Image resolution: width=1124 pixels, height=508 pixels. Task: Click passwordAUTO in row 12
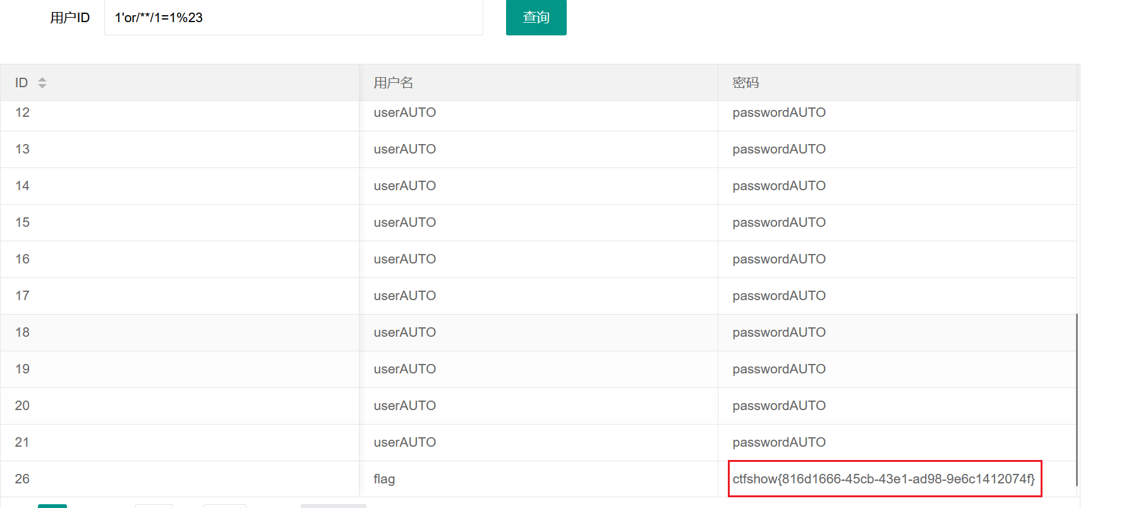coord(779,112)
